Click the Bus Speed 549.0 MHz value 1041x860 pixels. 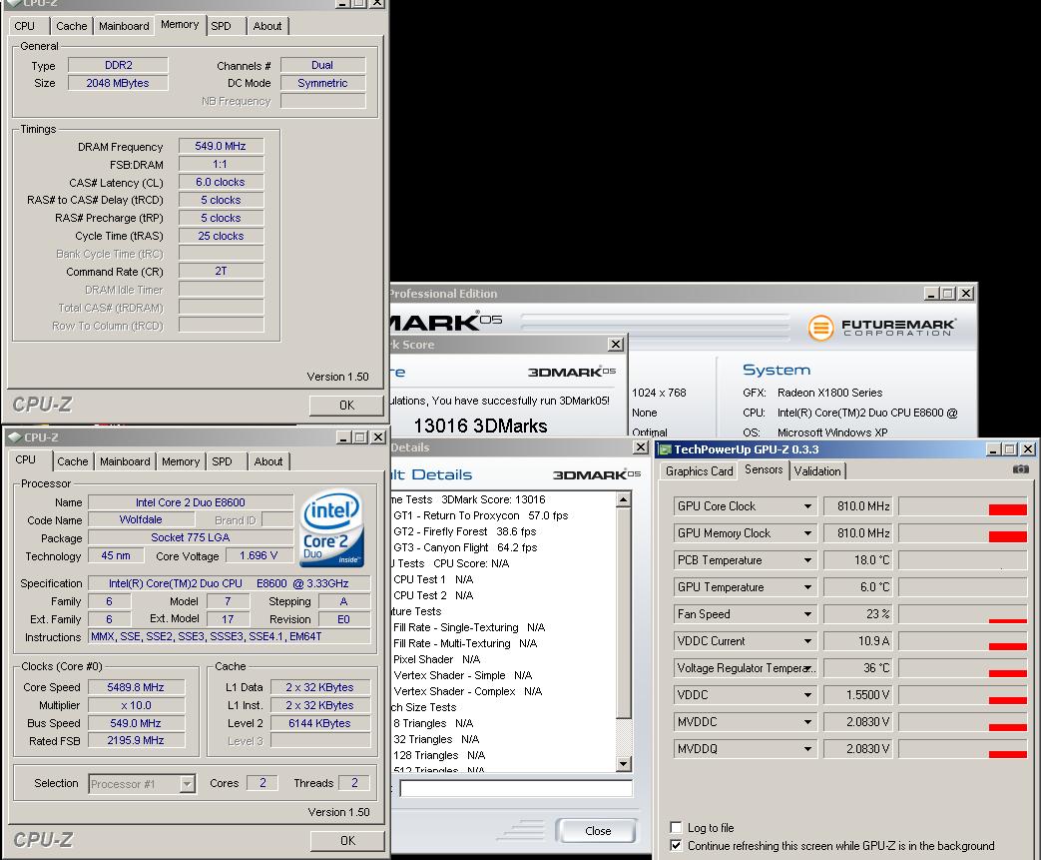136,723
